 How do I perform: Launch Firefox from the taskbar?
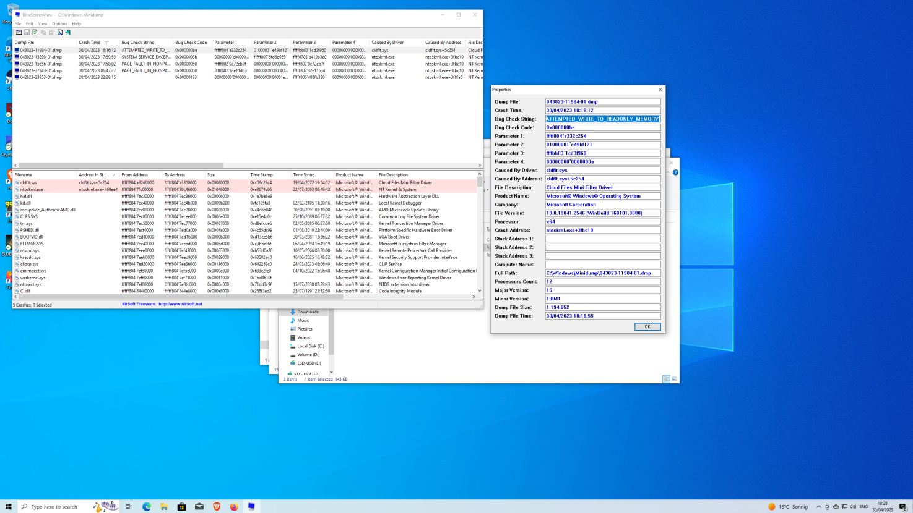[x=234, y=507]
